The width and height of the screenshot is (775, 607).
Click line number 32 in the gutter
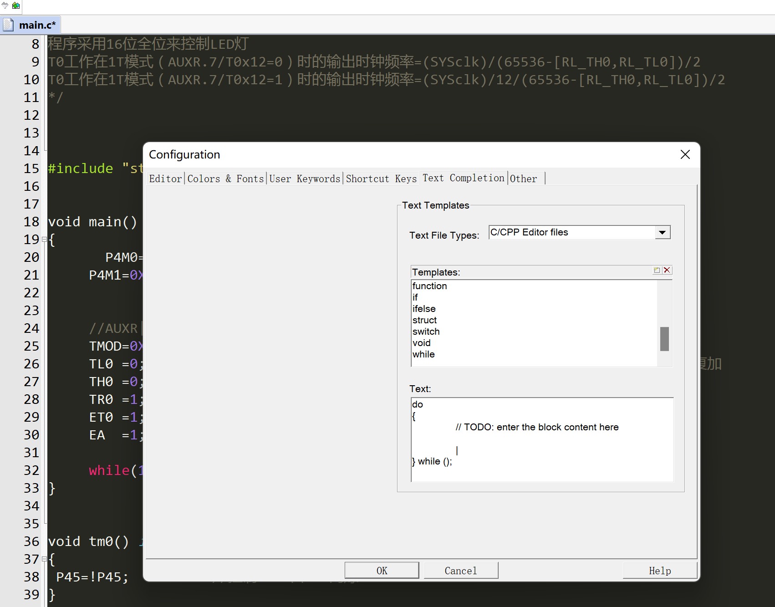pos(31,470)
